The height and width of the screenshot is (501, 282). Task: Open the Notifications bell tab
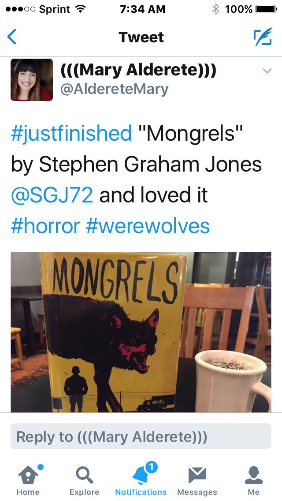[141, 479]
